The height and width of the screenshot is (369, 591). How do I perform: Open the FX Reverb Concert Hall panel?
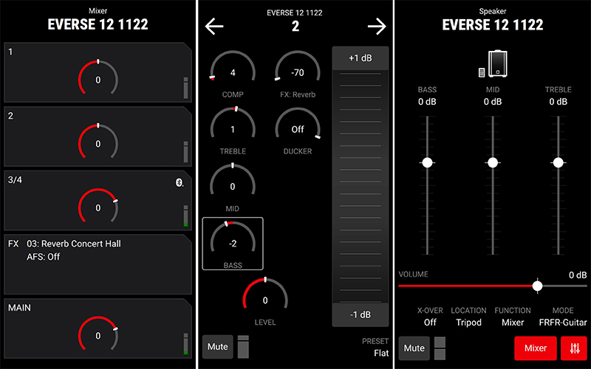pyautogui.click(x=98, y=264)
